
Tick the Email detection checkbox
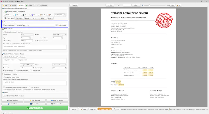click(x=5, y=15)
